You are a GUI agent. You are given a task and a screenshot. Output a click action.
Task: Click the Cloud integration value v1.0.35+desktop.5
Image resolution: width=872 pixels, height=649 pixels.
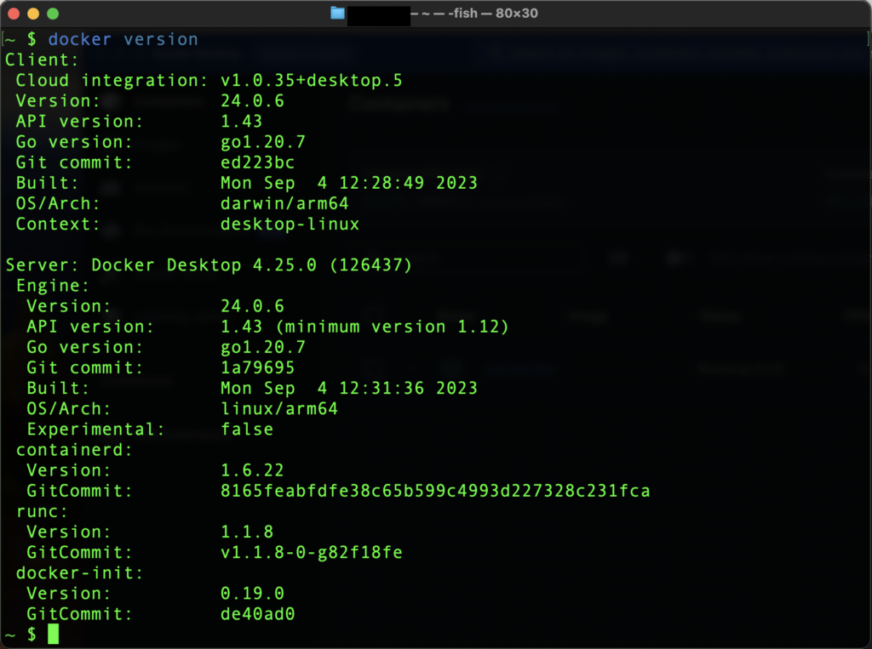click(311, 81)
